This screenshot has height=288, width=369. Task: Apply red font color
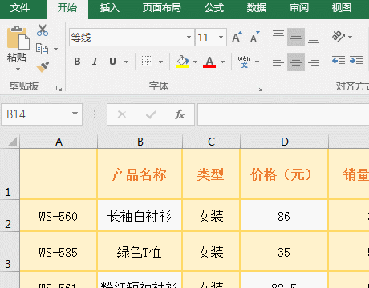(x=209, y=62)
